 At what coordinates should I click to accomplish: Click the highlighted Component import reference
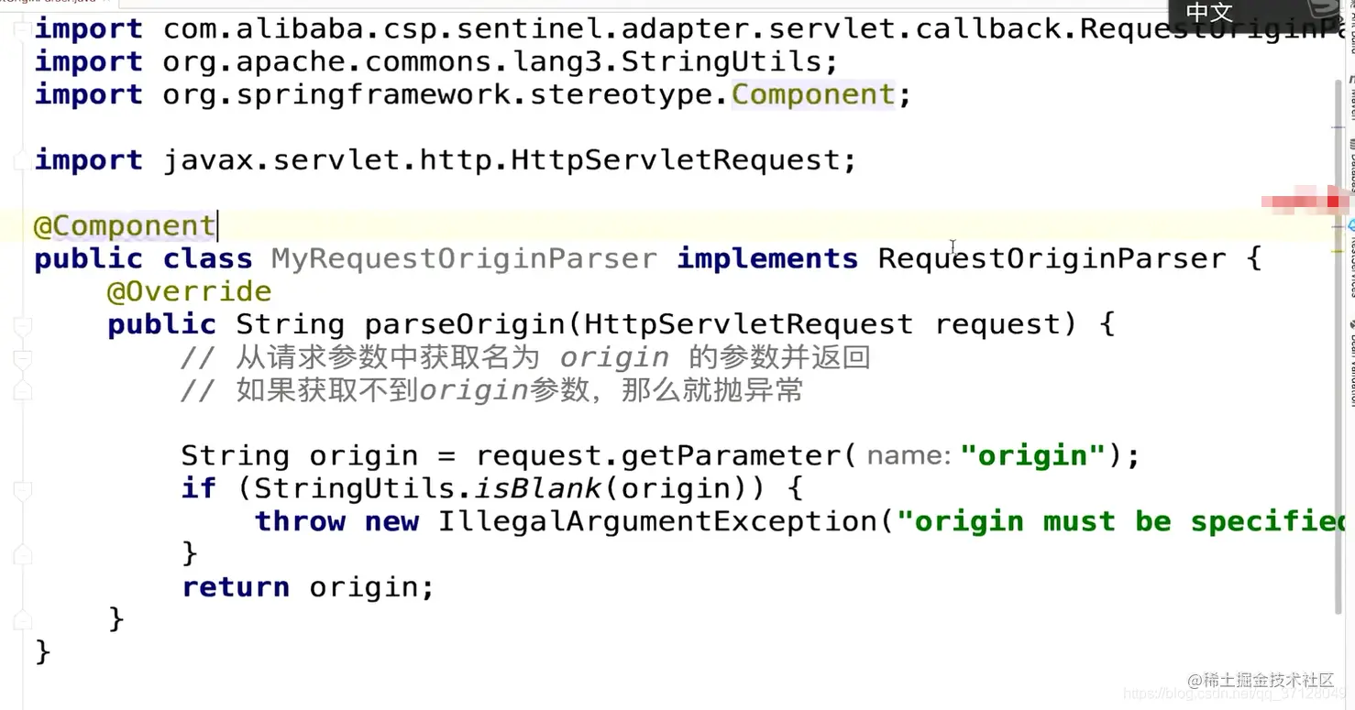tap(812, 94)
